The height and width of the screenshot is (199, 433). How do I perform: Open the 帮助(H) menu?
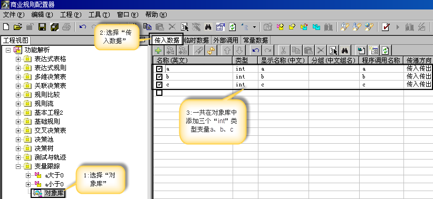tap(156, 15)
